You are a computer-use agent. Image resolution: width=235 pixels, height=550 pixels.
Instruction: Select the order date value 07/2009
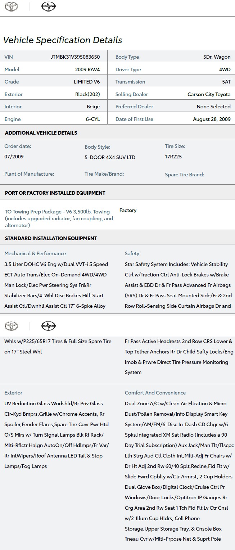point(14,157)
